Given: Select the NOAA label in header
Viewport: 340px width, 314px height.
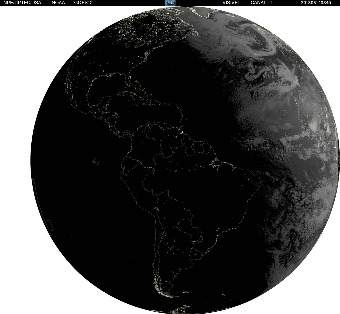Looking at the screenshot, I should coord(58,3).
